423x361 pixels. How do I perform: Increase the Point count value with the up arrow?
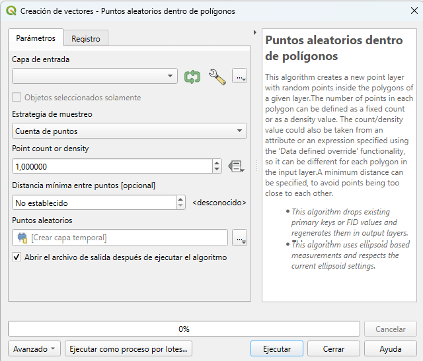(x=217, y=163)
